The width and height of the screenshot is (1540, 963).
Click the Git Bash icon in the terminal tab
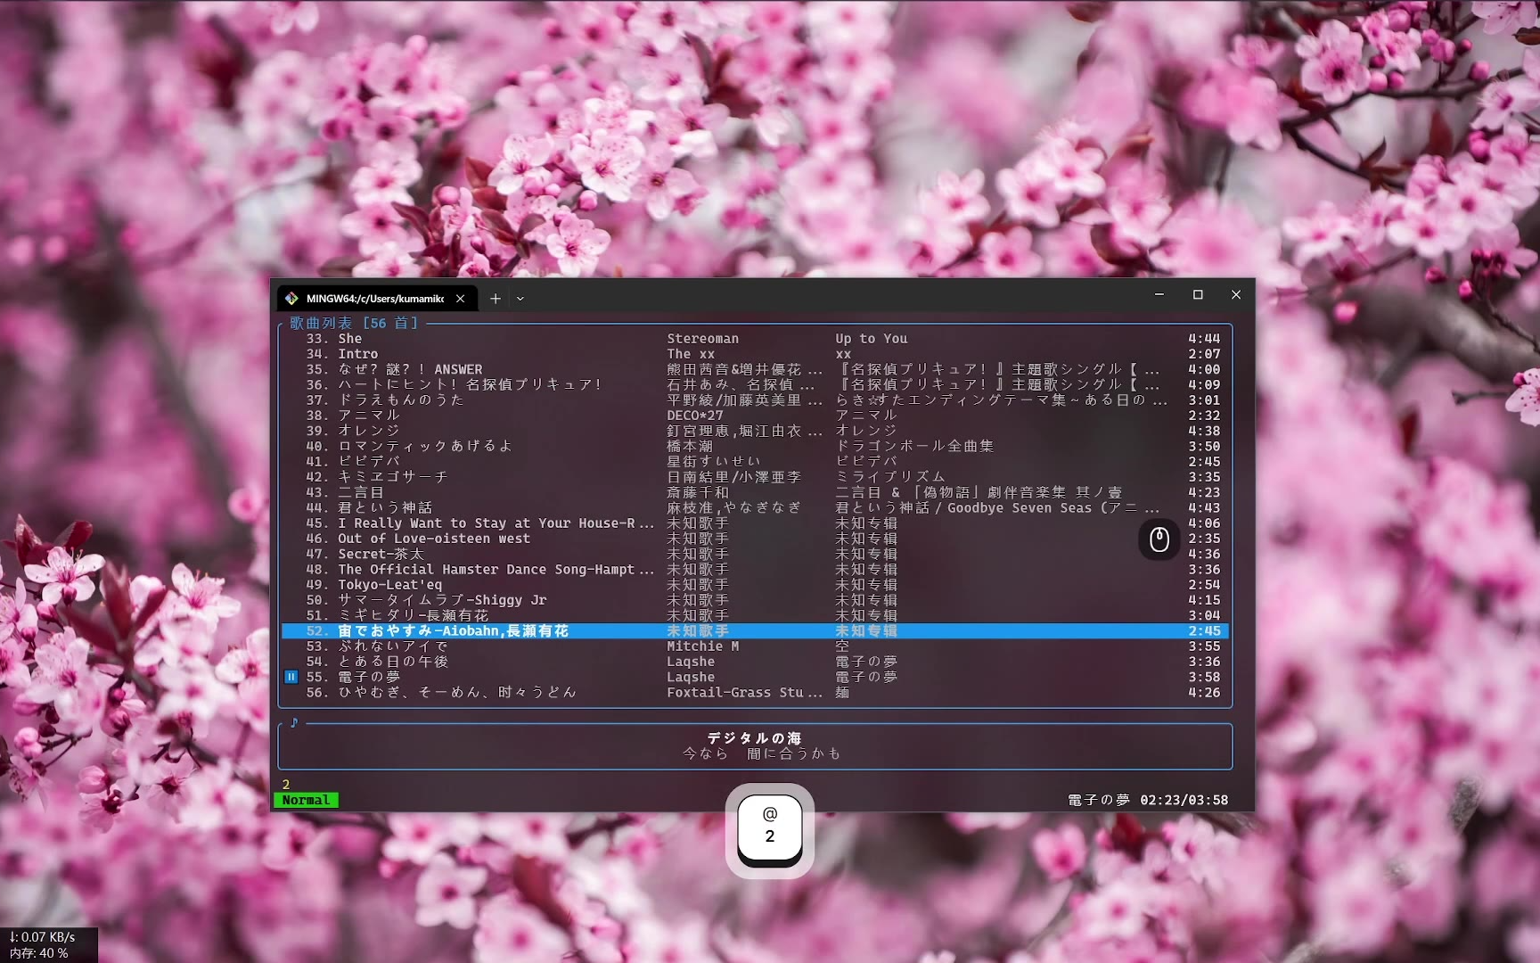coord(291,299)
